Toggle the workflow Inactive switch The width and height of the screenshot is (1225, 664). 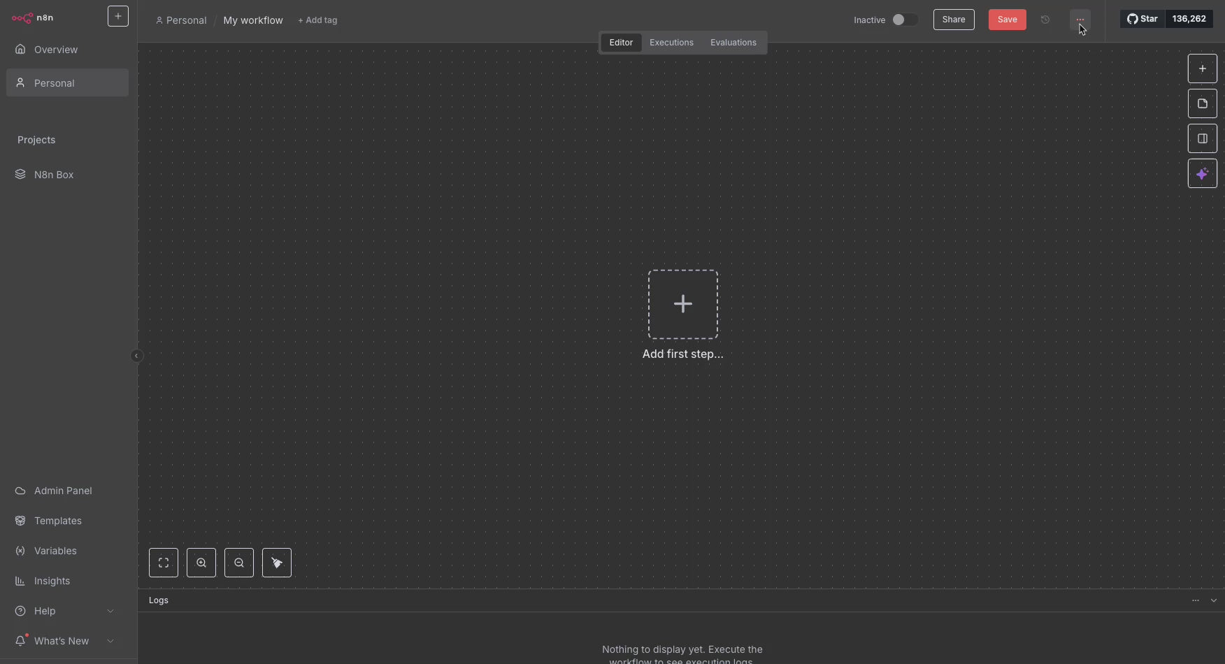[904, 20]
